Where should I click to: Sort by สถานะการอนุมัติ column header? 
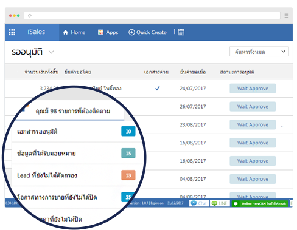237,72
